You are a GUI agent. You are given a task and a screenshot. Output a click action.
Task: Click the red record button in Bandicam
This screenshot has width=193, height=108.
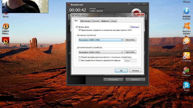136,11
